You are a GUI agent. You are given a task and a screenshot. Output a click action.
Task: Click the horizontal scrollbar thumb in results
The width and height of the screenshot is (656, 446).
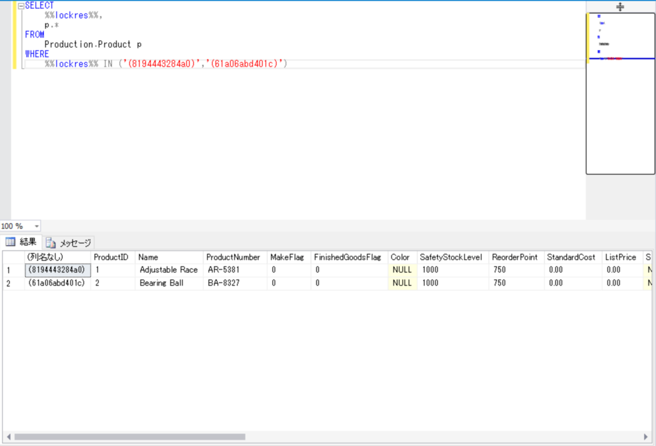(129, 437)
